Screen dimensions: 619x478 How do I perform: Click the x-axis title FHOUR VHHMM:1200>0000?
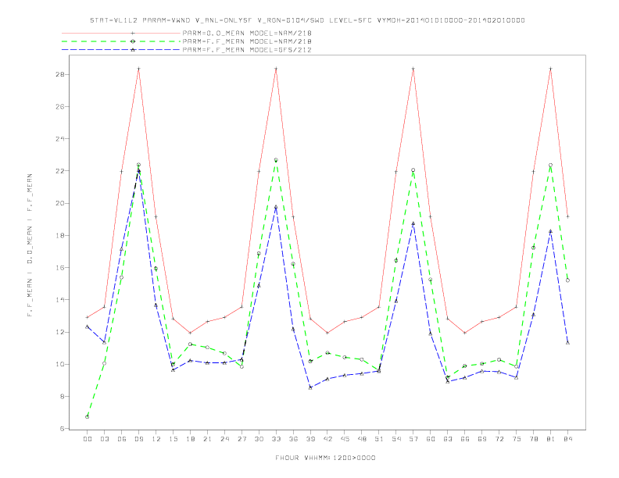[x=325, y=458]
